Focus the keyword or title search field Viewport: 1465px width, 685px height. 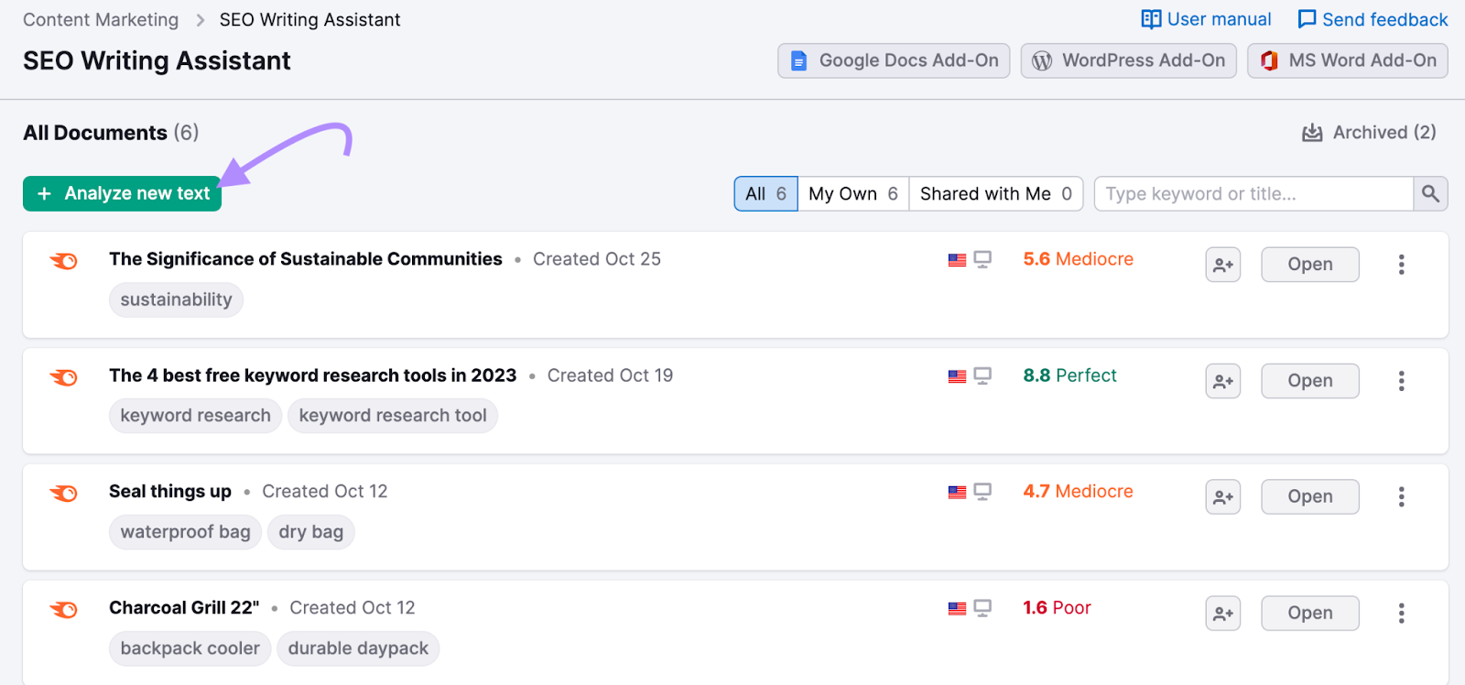point(1253,194)
